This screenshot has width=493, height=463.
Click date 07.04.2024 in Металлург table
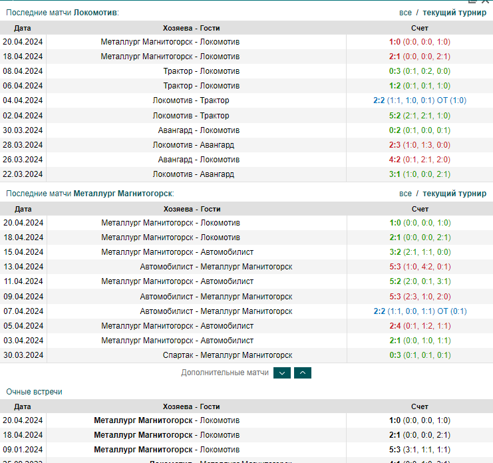tap(23, 311)
